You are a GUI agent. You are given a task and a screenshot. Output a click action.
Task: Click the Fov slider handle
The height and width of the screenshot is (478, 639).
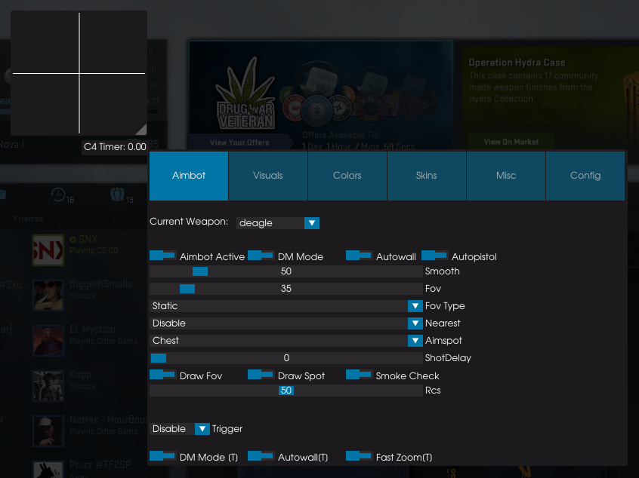[187, 289]
